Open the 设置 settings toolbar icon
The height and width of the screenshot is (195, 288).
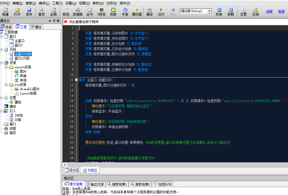243,12
